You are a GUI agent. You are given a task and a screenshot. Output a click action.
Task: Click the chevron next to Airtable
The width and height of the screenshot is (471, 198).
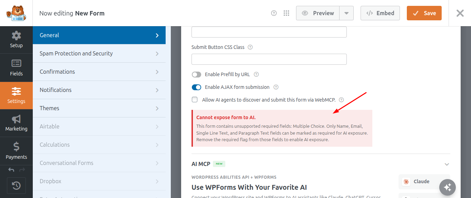coord(157,127)
